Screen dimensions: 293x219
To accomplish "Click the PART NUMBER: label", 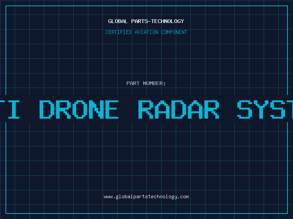I will pos(146,83).
